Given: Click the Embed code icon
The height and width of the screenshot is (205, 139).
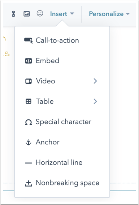Looking at the screenshot, I should (29, 61).
